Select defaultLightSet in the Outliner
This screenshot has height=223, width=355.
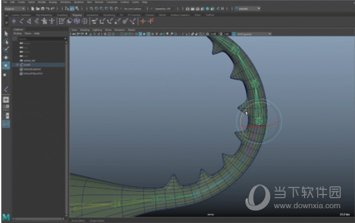click(x=32, y=69)
